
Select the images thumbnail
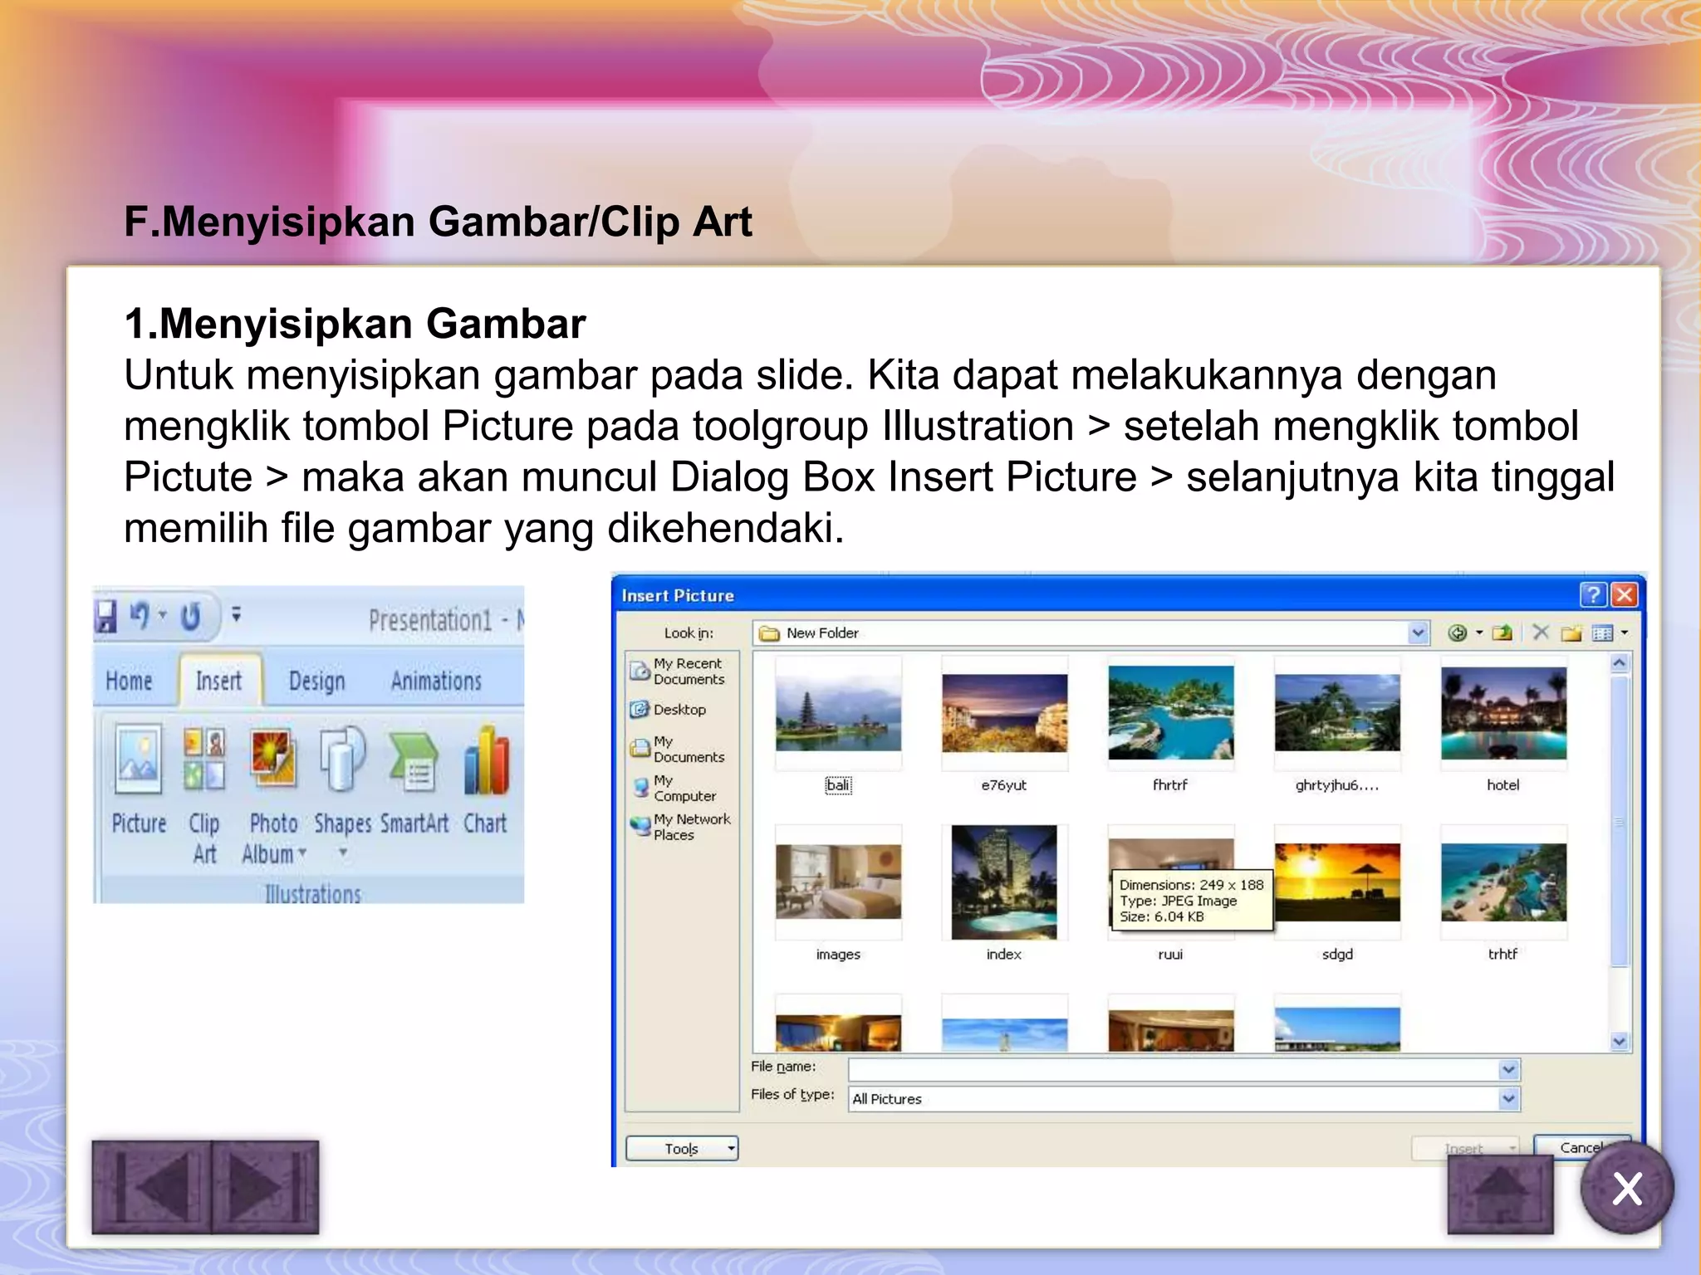838,882
